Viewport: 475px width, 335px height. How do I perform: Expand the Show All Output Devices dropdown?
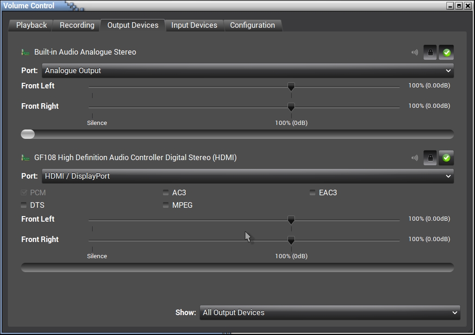coord(330,313)
